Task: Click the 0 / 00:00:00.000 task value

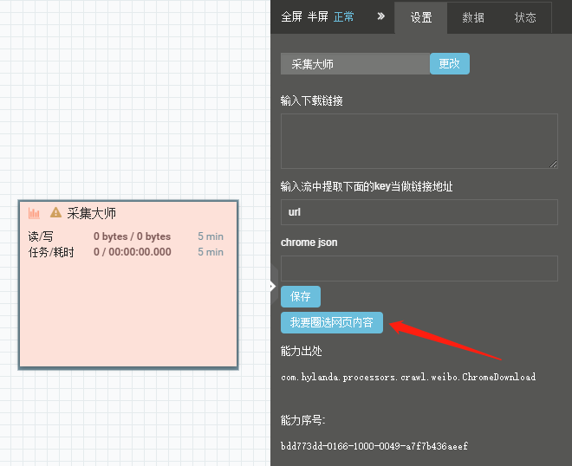Action: click(x=133, y=251)
